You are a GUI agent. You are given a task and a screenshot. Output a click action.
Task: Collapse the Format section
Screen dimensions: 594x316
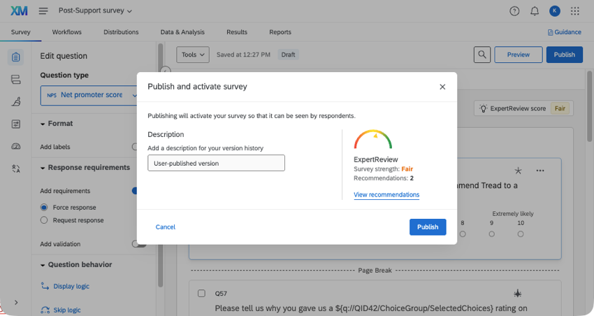[x=57, y=124]
